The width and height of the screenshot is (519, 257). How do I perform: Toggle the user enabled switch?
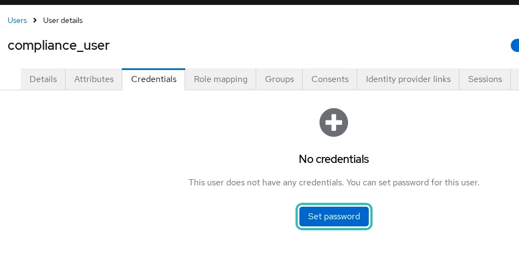(x=515, y=45)
